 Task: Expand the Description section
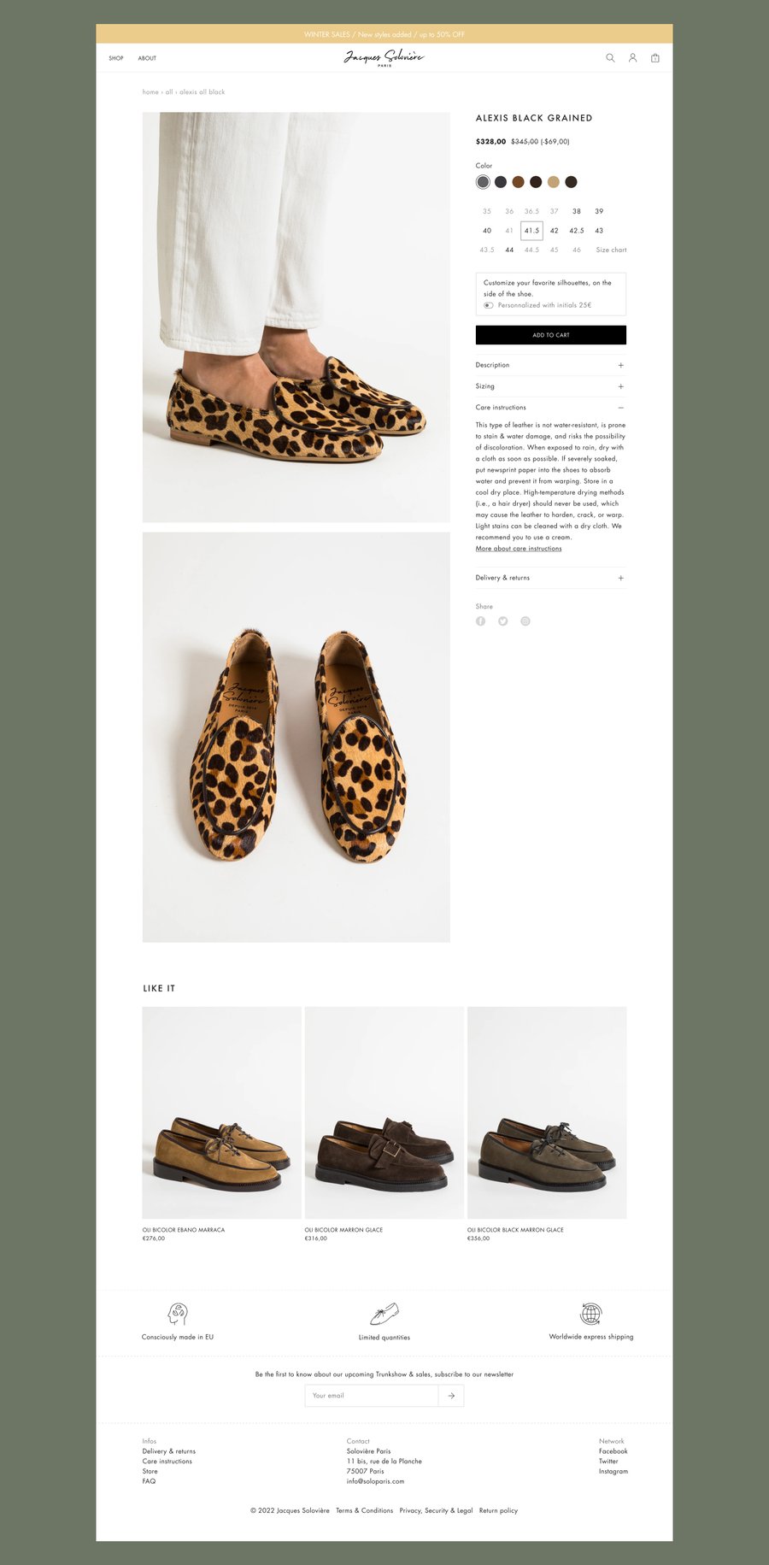(550, 365)
